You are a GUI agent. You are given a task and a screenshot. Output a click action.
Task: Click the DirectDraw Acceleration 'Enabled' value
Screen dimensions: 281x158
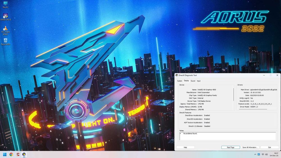point(207,115)
